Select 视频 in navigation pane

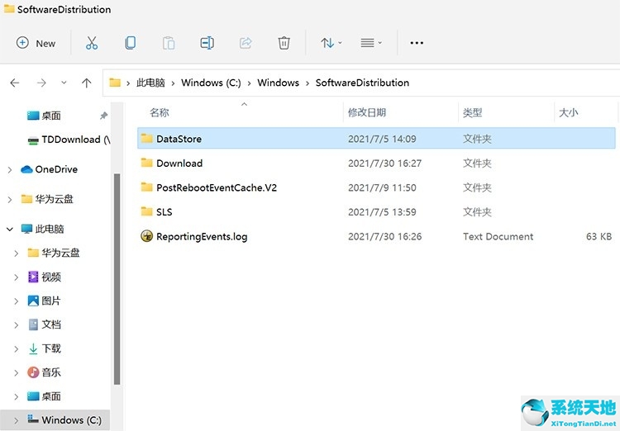(45, 277)
